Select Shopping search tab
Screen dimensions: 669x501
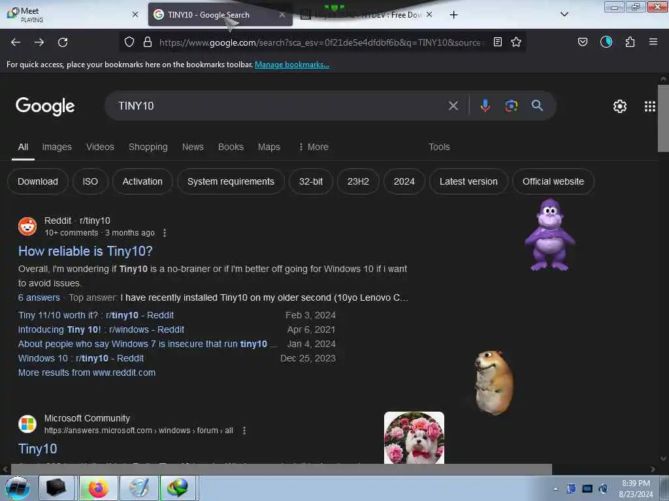[148, 147]
